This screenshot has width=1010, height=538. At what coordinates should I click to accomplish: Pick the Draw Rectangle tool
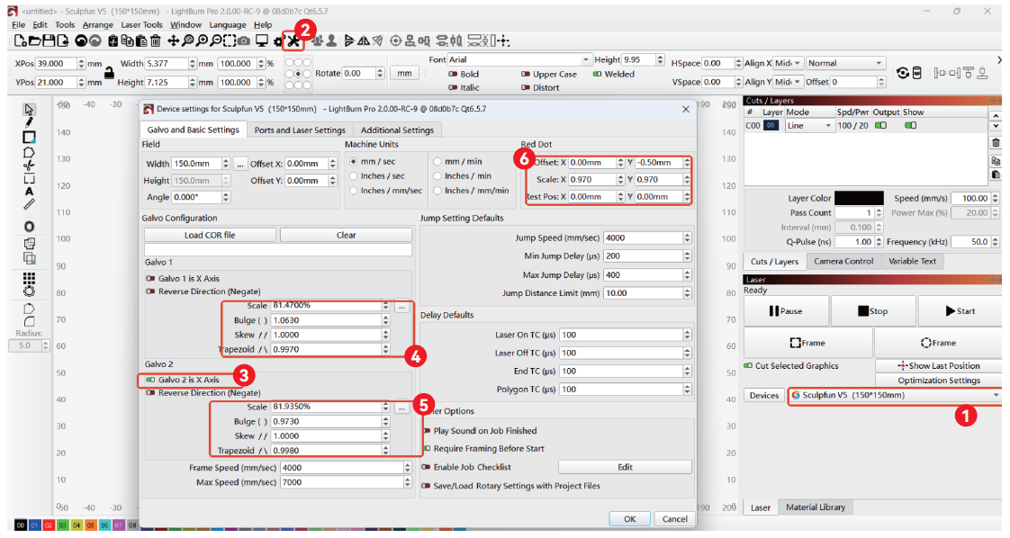(29, 137)
